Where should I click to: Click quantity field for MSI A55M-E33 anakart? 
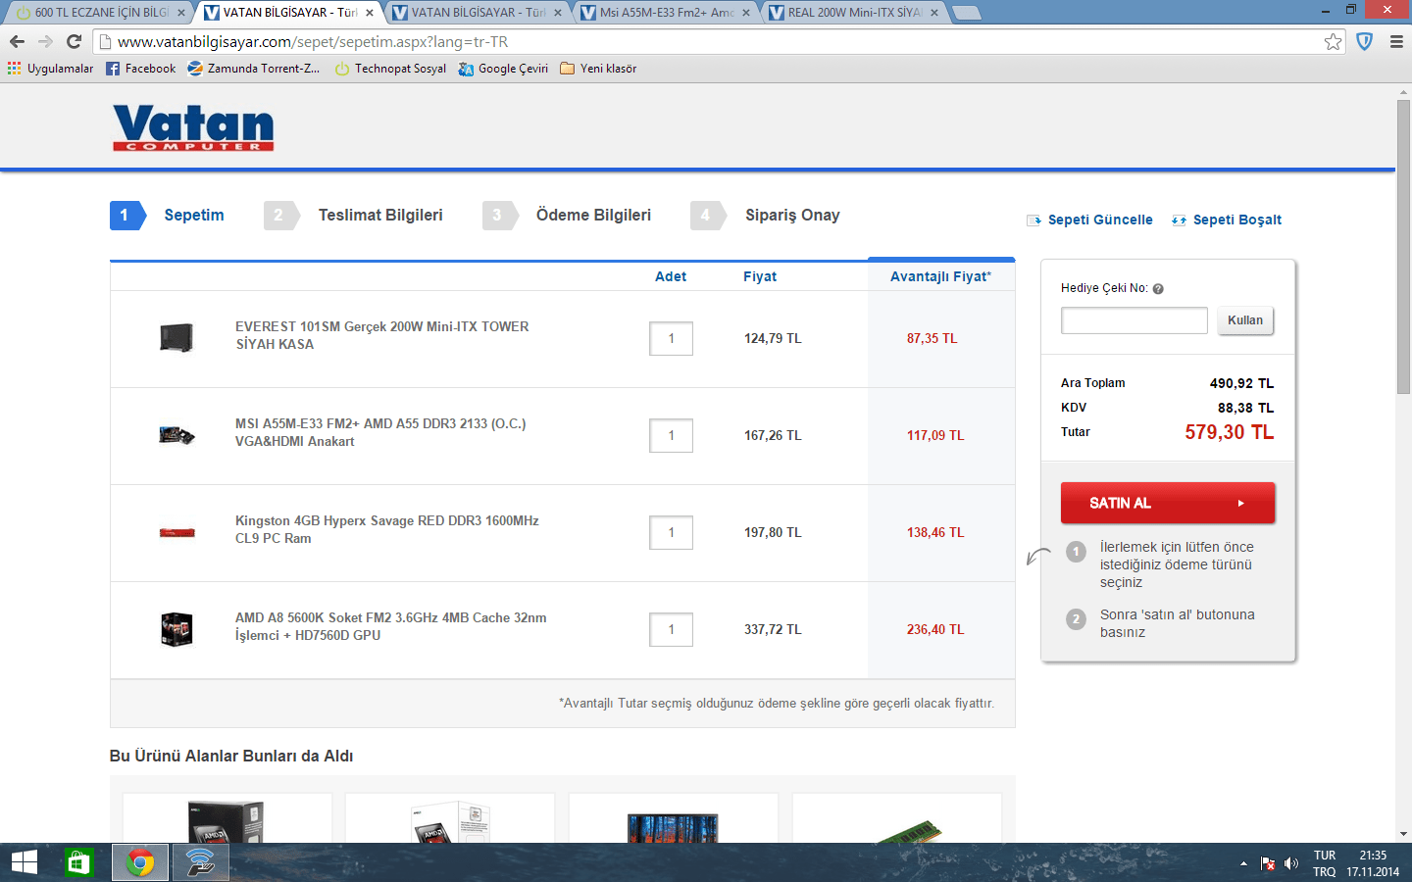coord(672,436)
